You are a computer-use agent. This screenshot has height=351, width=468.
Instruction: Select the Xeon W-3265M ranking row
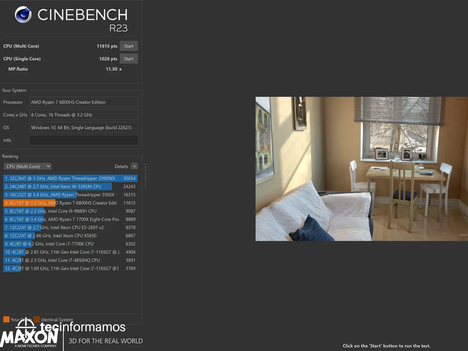click(70, 187)
